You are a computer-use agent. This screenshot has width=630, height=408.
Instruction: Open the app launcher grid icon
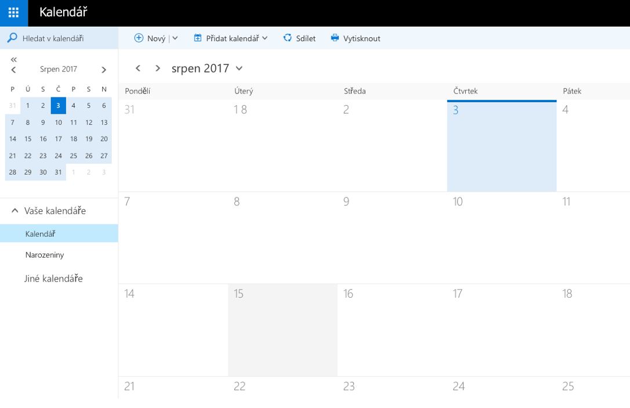[13, 13]
